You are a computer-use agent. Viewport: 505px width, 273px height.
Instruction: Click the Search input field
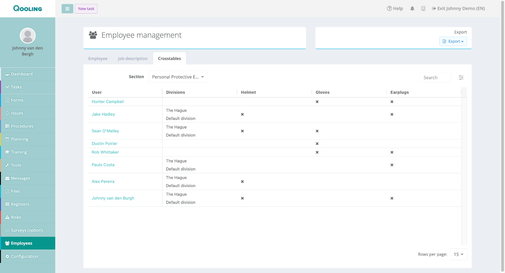point(435,77)
